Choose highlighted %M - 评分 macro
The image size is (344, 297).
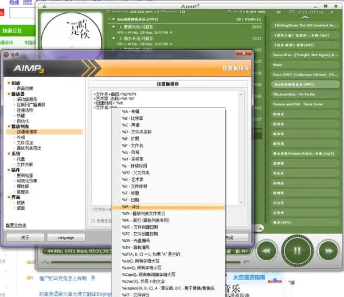[169, 206]
